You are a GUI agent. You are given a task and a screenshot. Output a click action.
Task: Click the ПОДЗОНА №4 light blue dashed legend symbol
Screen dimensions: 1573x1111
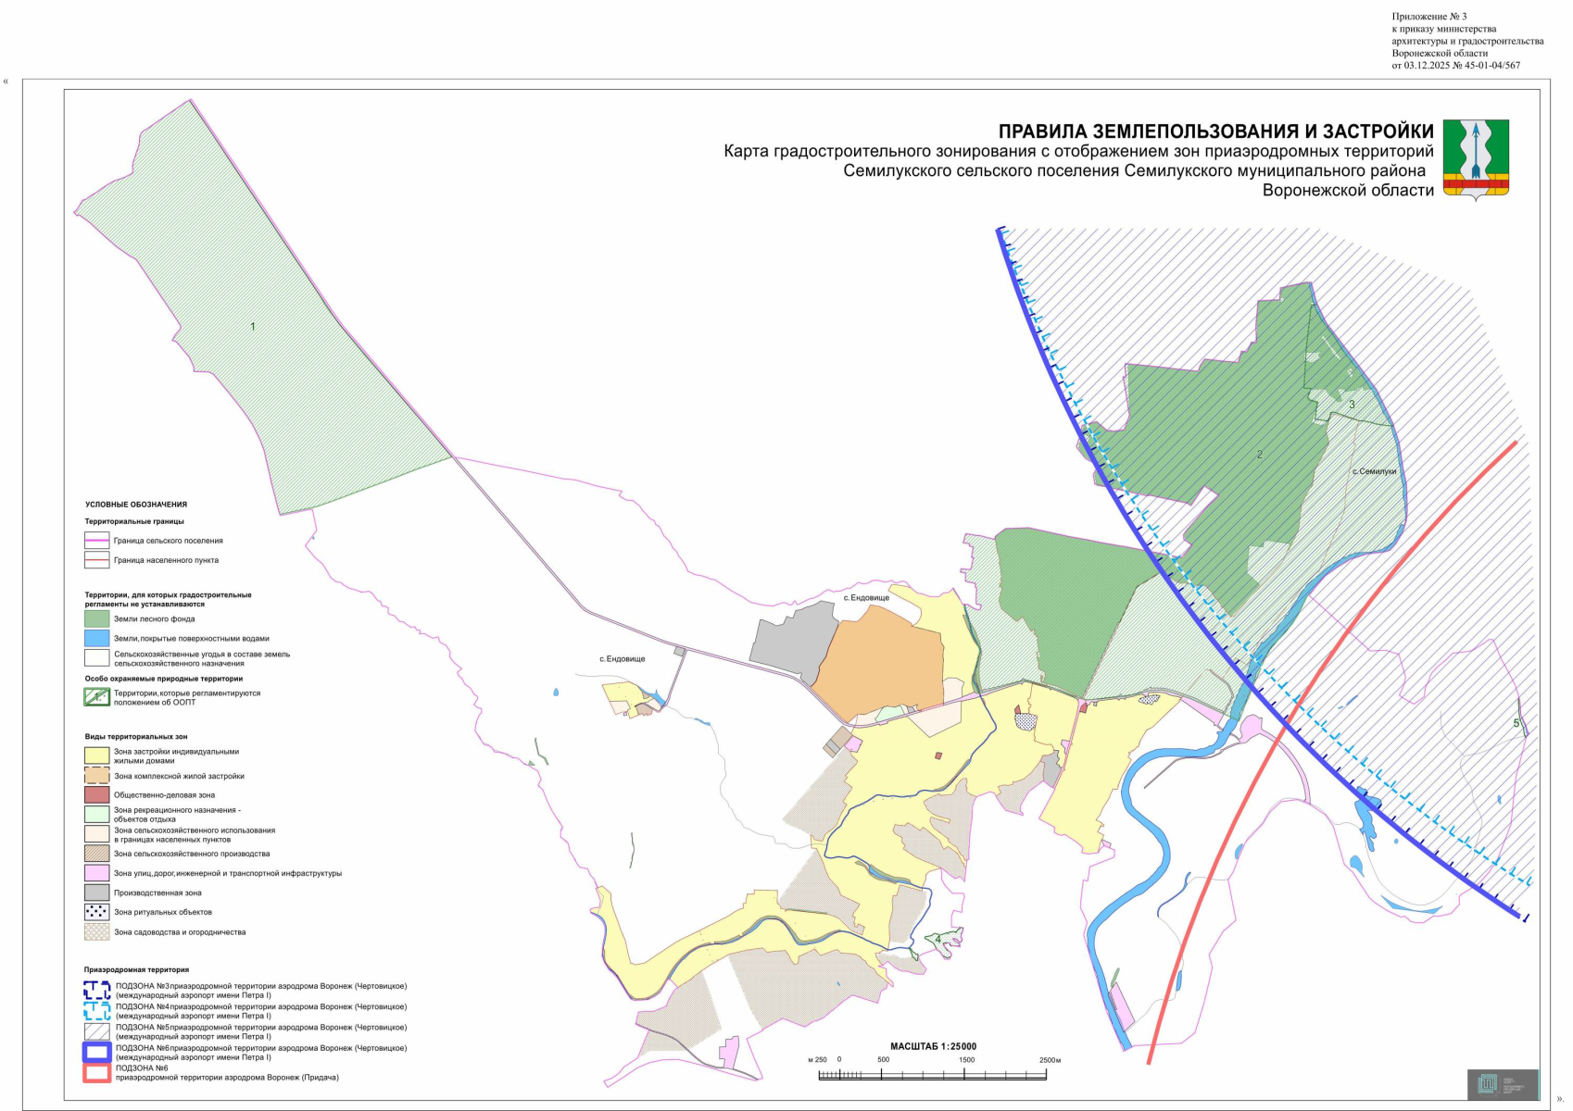(x=96, y=1011)
